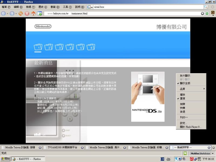Select 快轉 forward in context menu
This screenshot has width=216, height=162.
[x=191, y=108]
